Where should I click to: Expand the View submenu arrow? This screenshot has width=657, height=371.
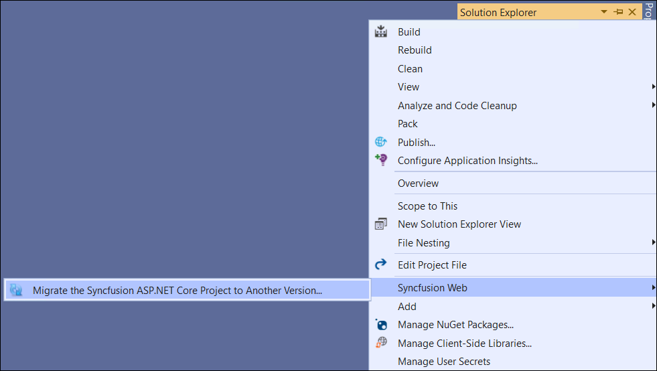(x=653, y=87)
